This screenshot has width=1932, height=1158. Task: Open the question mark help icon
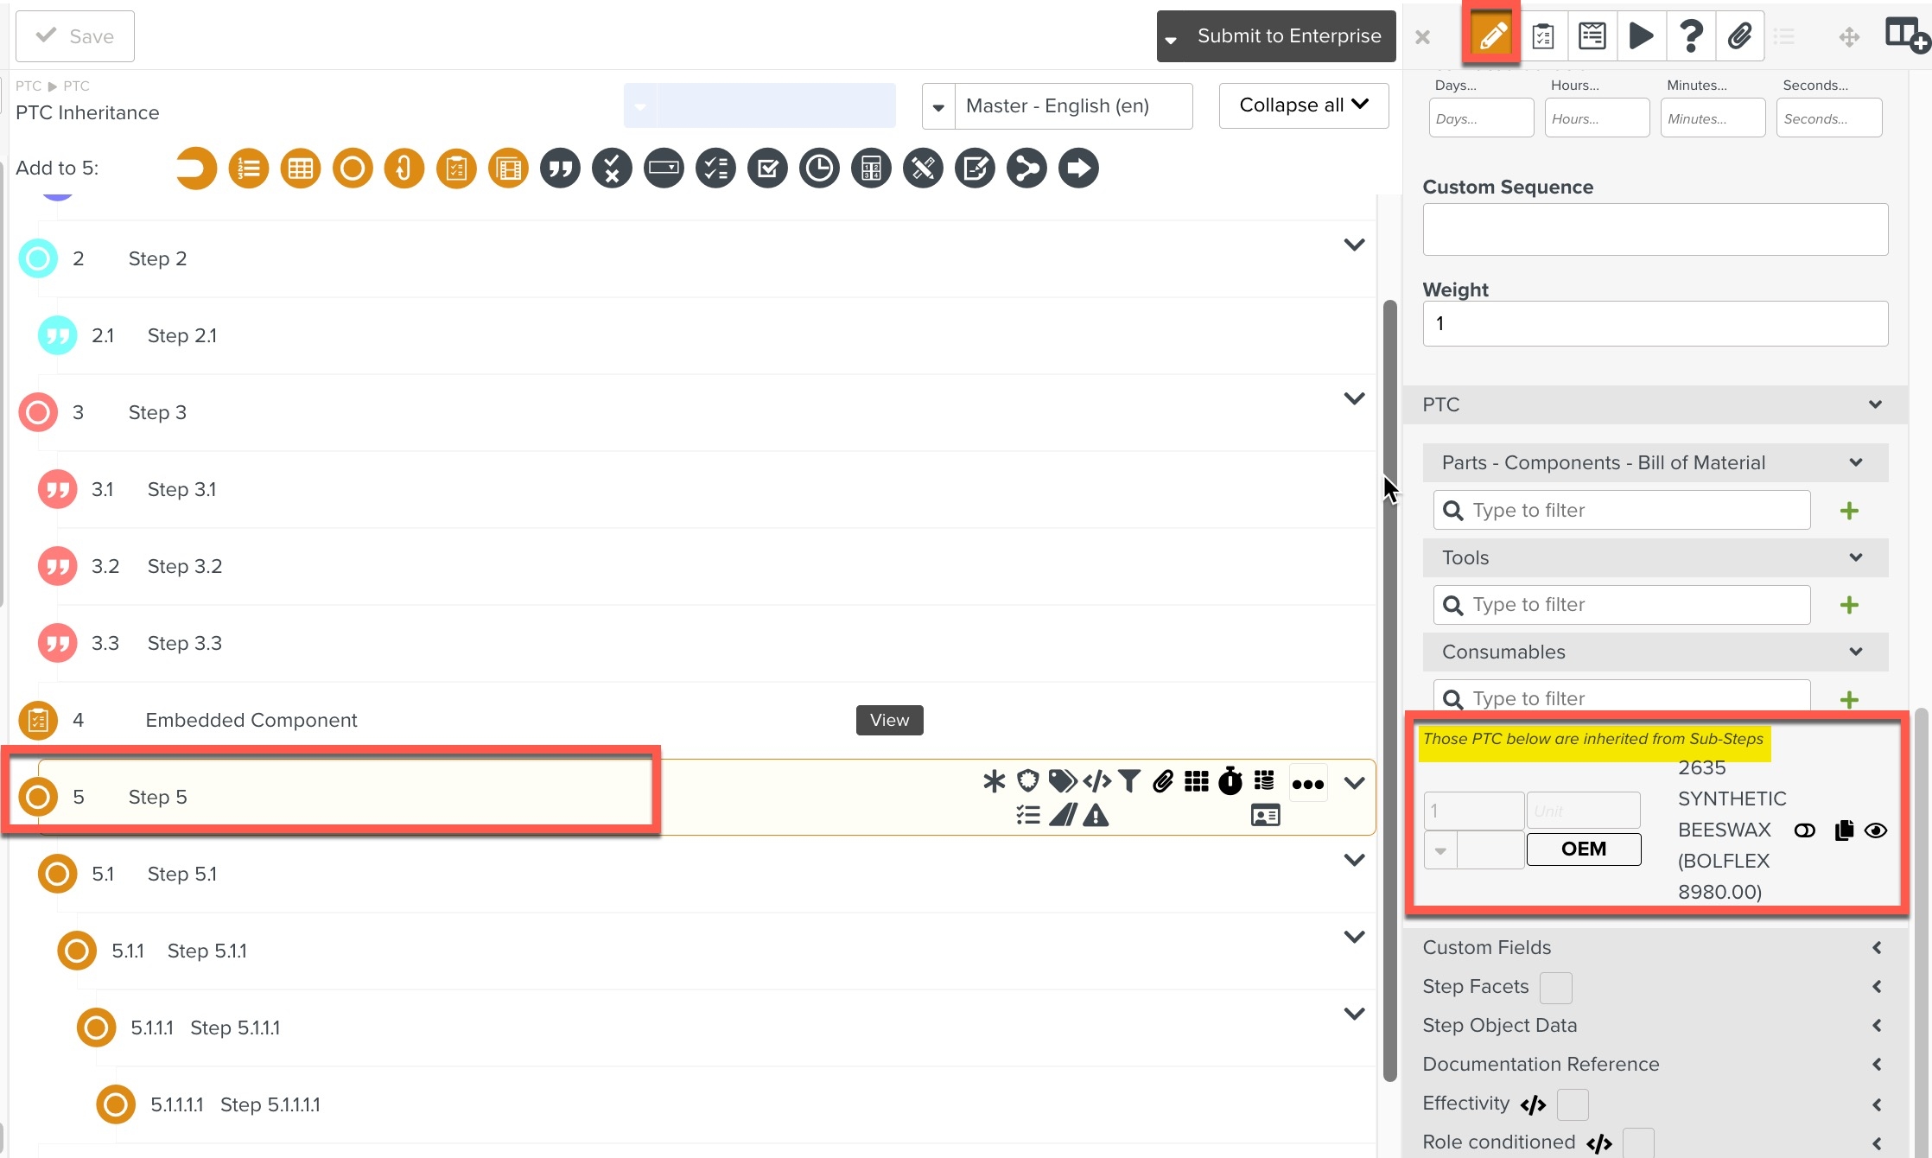1691,36
